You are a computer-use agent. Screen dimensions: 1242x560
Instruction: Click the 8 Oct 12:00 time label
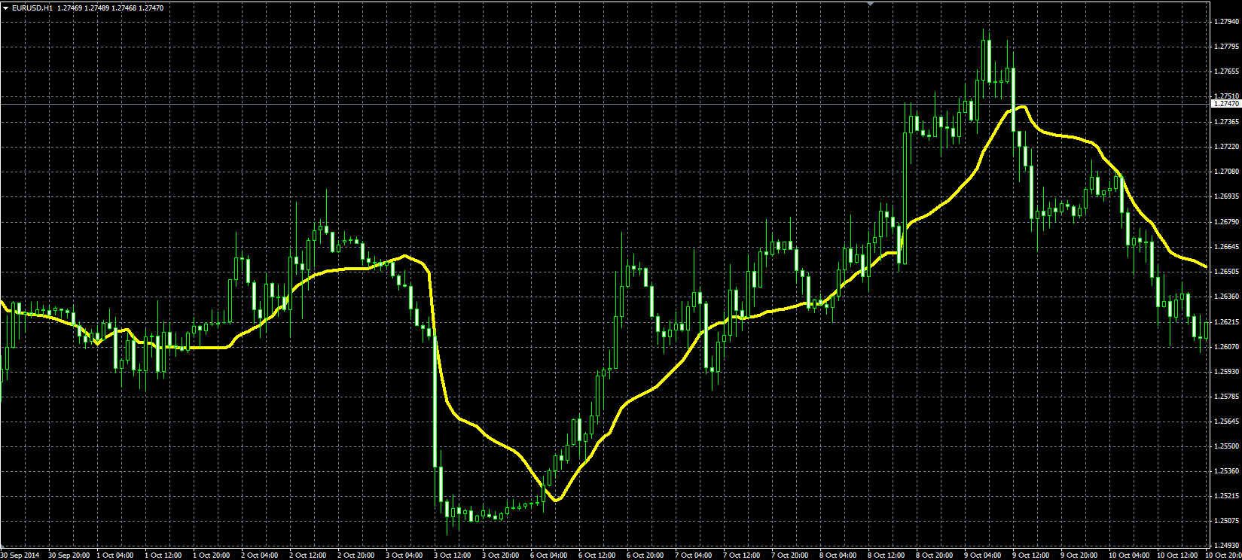click(x=887, y=555)
